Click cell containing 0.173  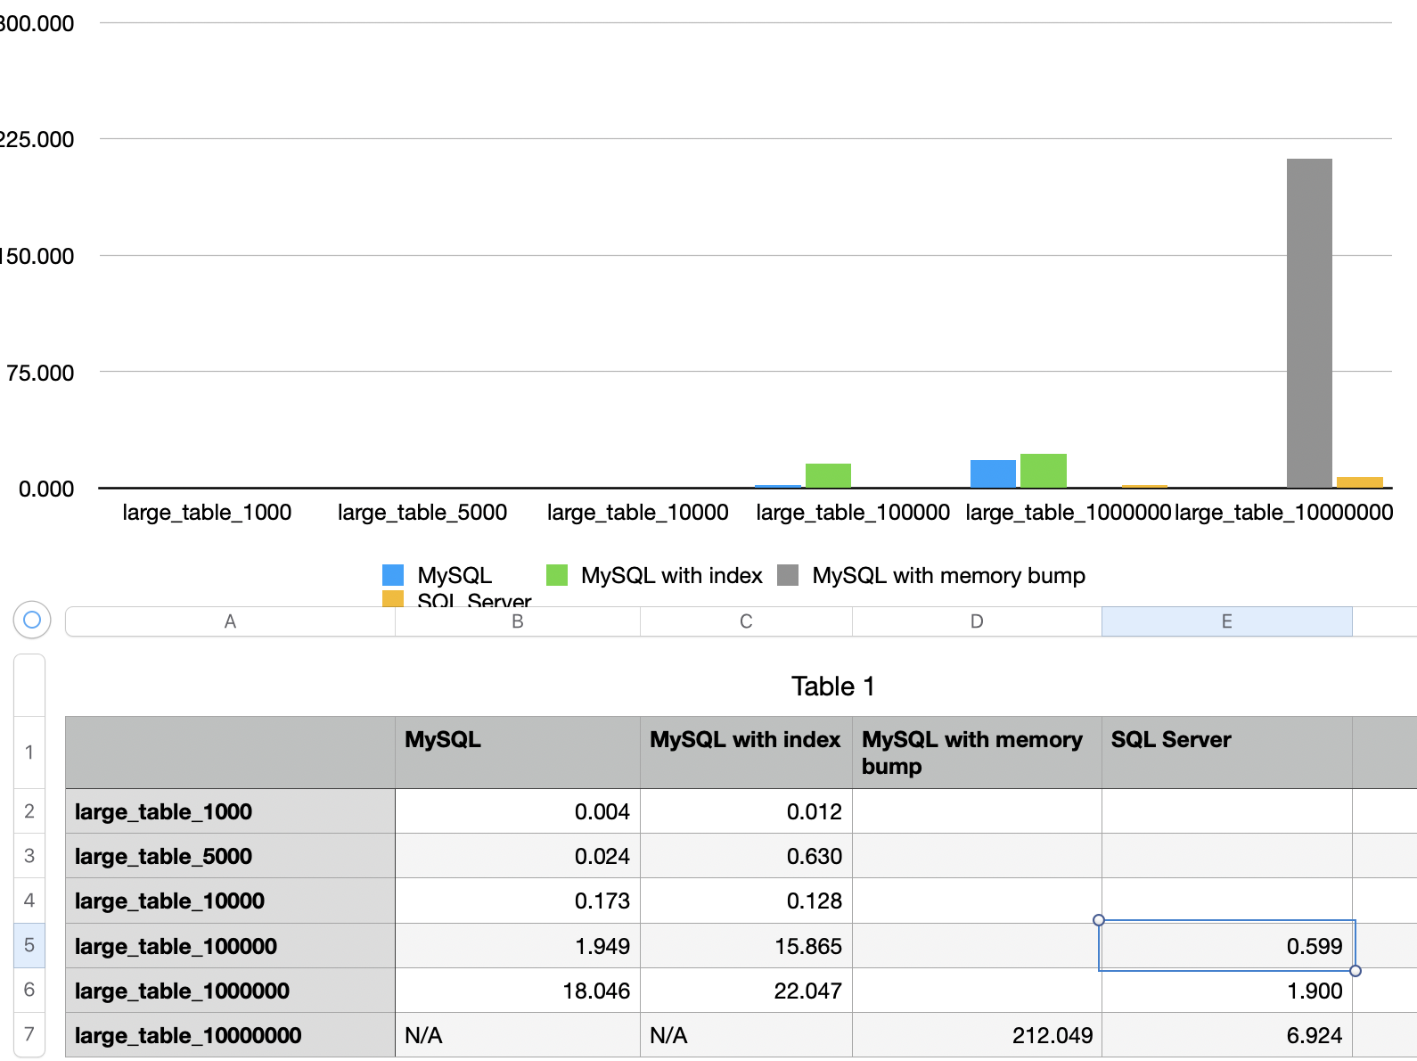(518, 901)
